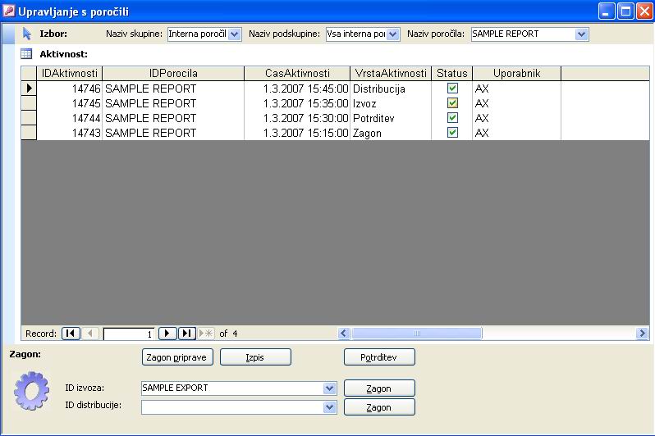Select the VrstaAktivnosti column header
655x436 pixels.
pos(391,74)
